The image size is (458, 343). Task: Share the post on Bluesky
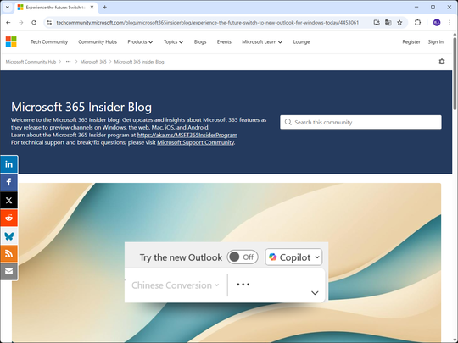click(x=8, y=235)
